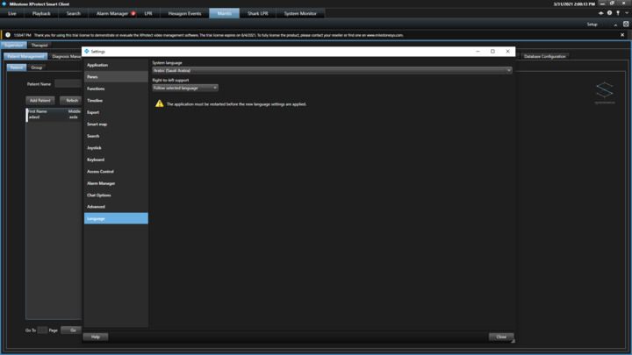Image resolution: width=632 pixels, height=355 pixels.
Task: Click the status arrows icon in top-right toolbar
Action: pyautogui.click(x=601, y=13)
